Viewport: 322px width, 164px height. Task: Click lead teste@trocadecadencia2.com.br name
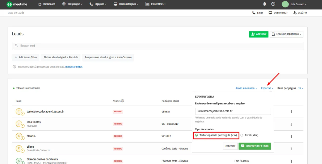pos(46,112)
